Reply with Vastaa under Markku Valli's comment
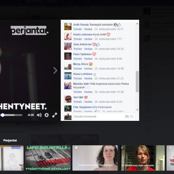The width and height of the screenshot is (174, 174). click(88, 92)
